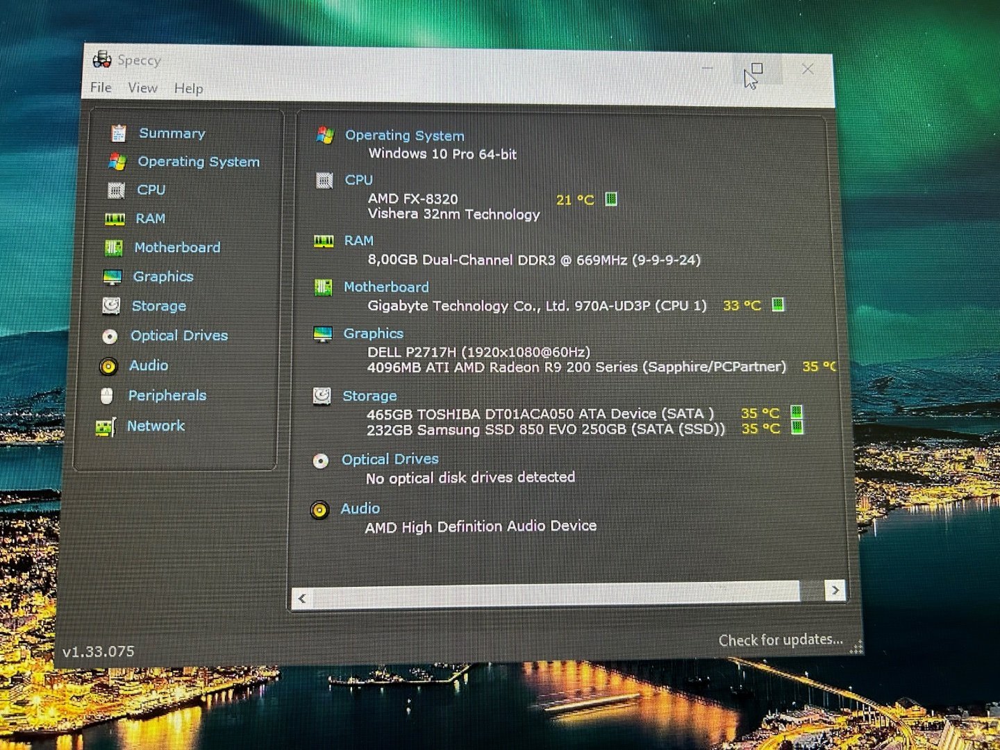Click the AMD FX-8320 text
This screenshot has width=1000, height=750.
[412, 198]
